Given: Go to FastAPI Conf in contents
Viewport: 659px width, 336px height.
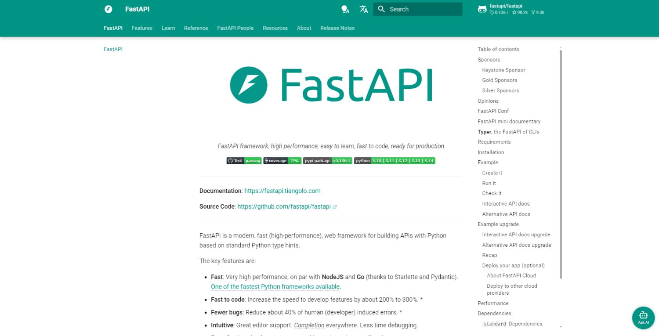Looking at the screenshot, I should [x=493, y=111].
